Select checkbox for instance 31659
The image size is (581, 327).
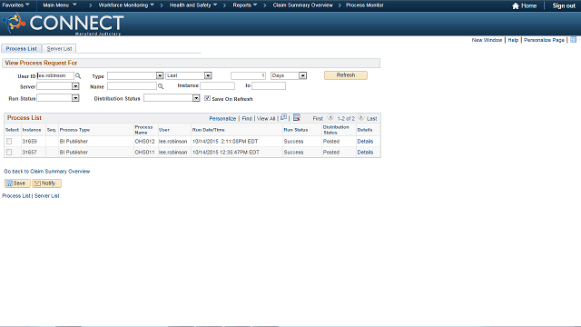point(9,142)
